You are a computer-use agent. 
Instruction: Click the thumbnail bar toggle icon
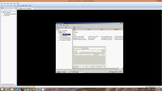(21, 6)
